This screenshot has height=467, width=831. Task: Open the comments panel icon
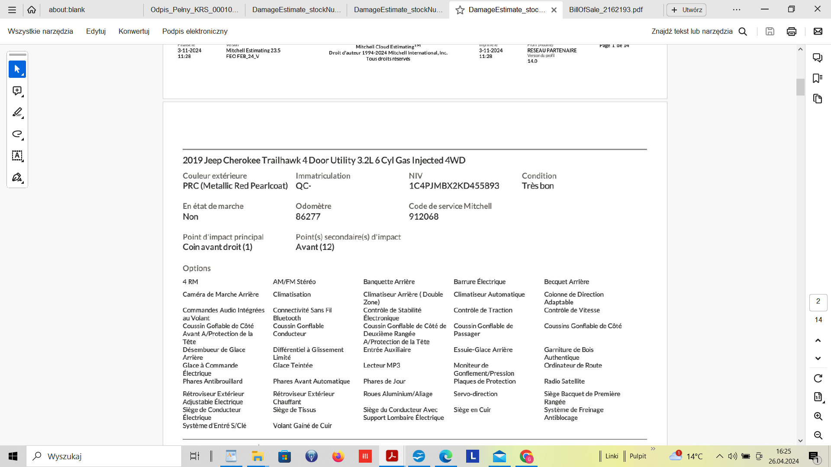(x=818, y=58)
